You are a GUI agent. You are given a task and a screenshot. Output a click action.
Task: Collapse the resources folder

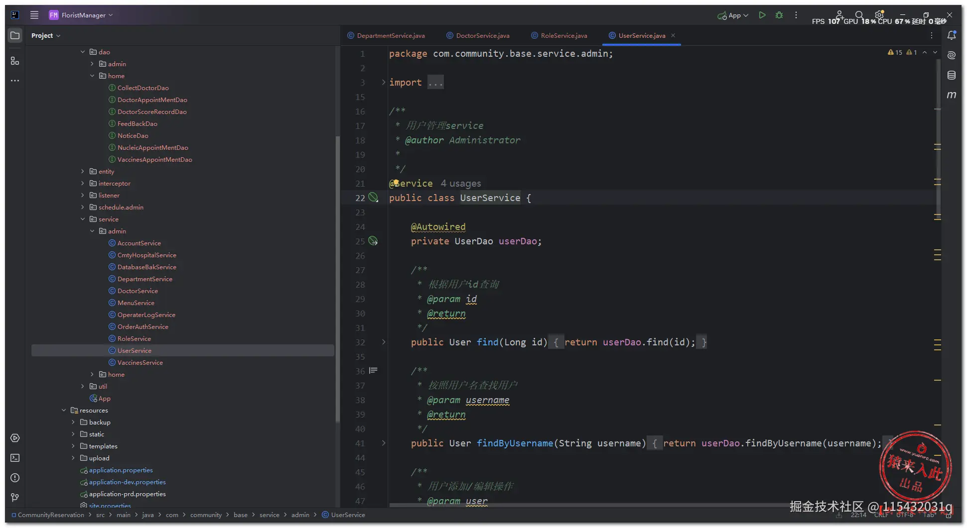point(64,410)
